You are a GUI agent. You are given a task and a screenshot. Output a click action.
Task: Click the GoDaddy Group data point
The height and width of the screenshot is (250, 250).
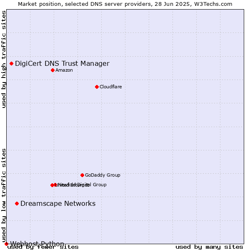(82, 175)
